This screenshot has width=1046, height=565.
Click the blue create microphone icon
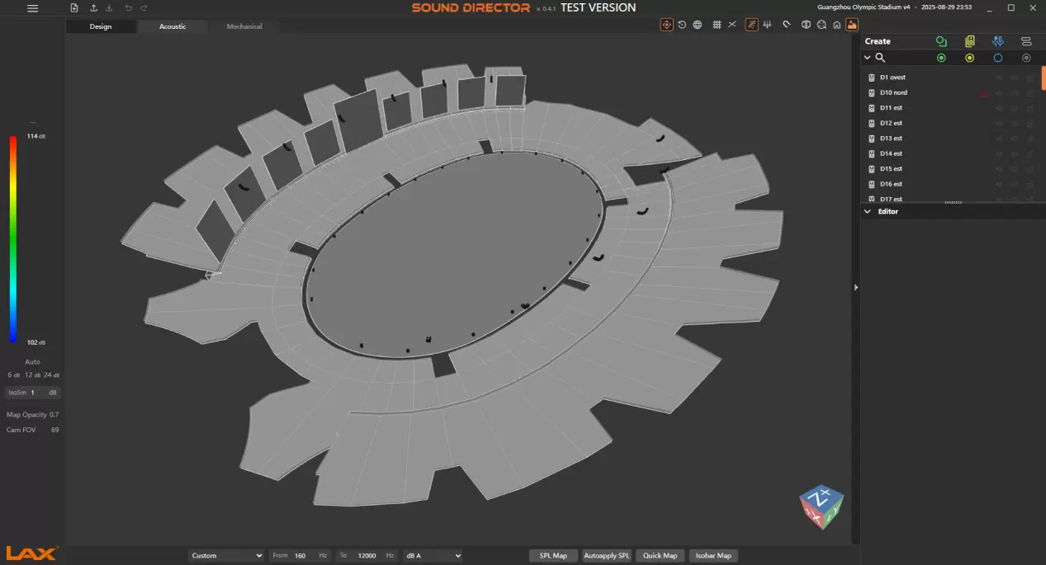[997, 41]
